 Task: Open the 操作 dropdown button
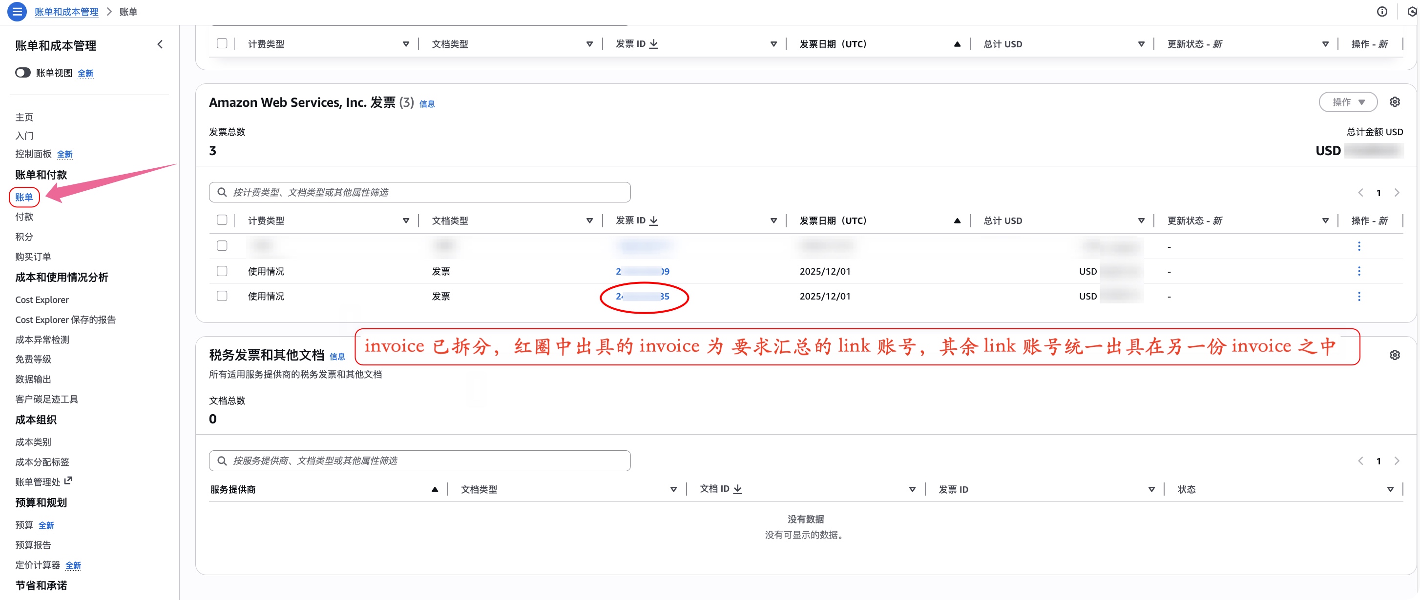(x=1347, y=102)
